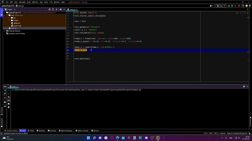Open the main run configuration dropdown
This screenshot has height=141, width=252.
tap(221, 6)
